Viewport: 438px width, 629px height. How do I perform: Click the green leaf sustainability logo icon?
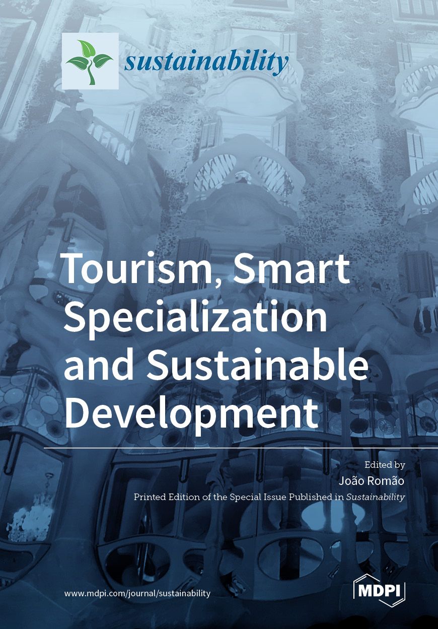pos(90,61)
